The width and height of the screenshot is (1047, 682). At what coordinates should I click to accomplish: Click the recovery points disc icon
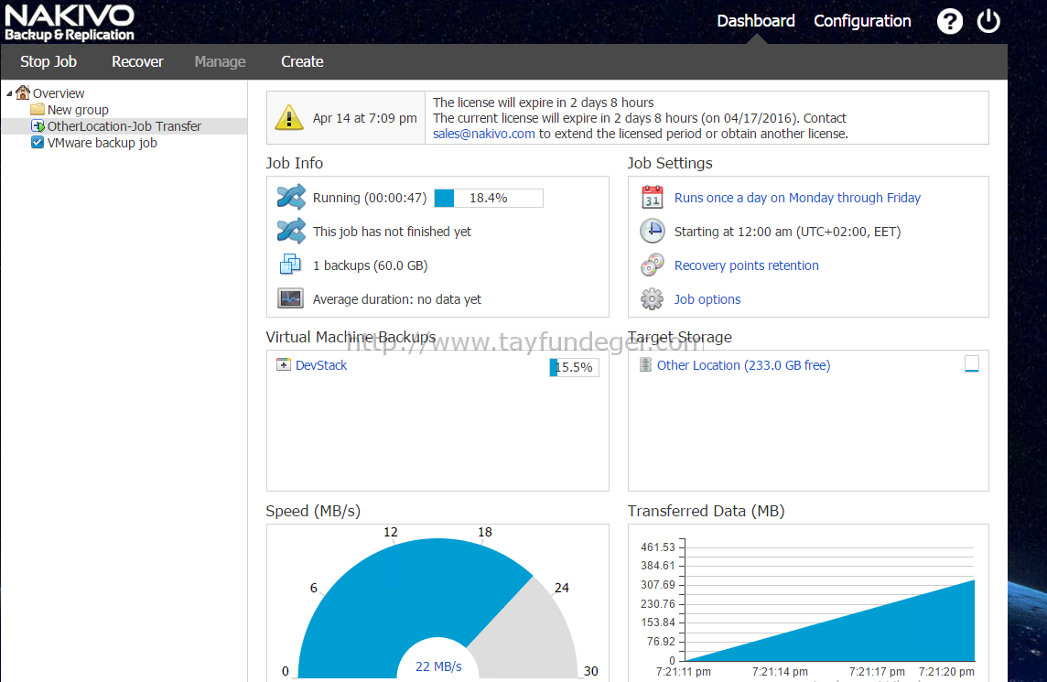point(653,265)
